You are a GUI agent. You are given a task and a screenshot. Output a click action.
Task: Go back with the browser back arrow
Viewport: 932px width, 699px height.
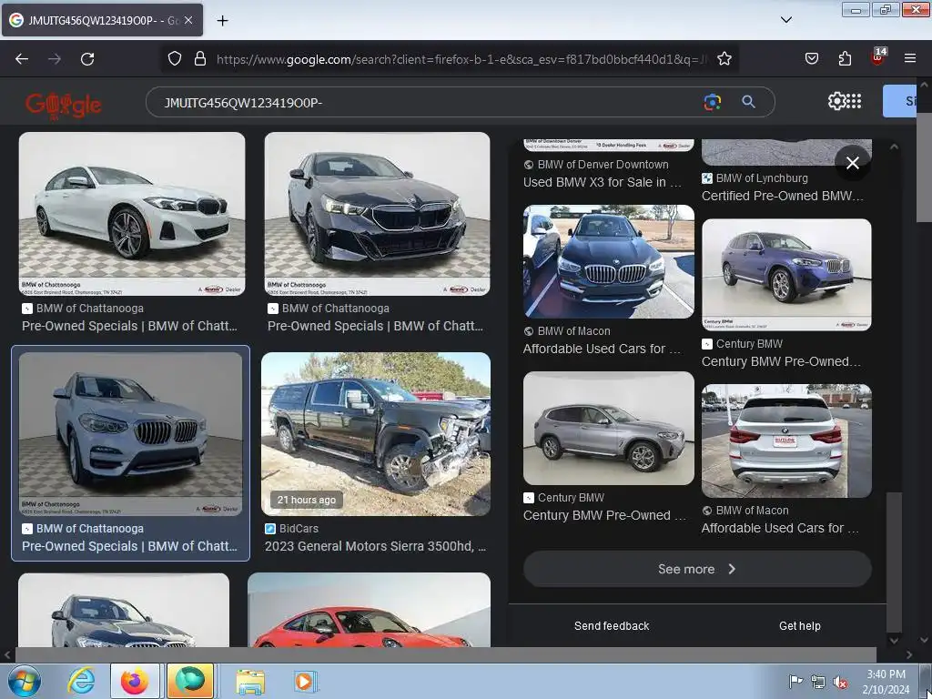(22, 59)
